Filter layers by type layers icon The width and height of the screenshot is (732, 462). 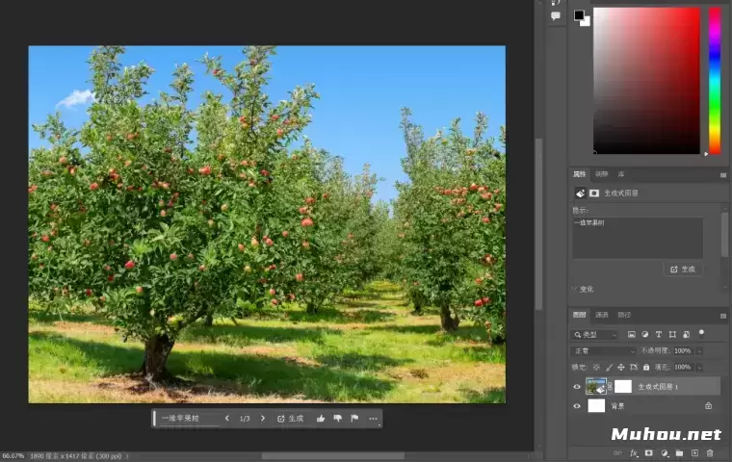[659, 335]
